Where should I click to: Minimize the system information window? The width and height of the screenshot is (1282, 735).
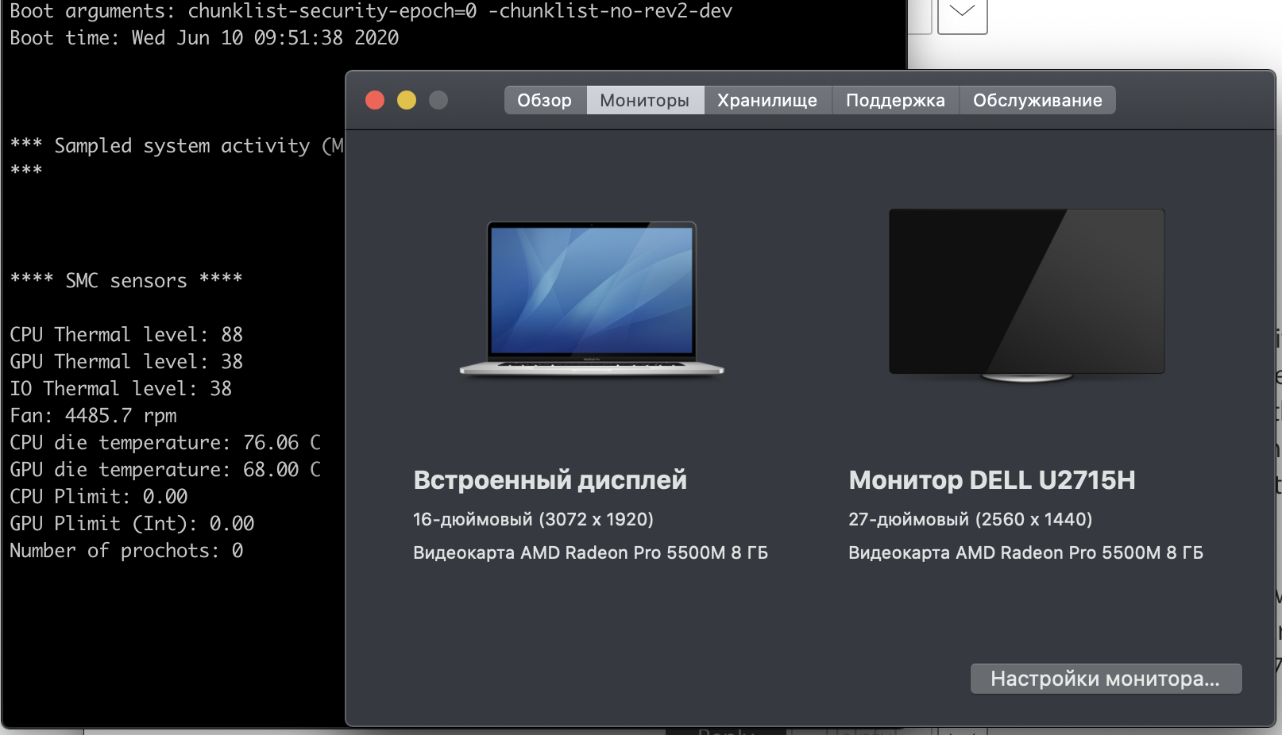pos(407,100)
